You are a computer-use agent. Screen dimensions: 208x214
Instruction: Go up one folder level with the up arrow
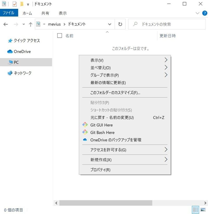[30, 24]
